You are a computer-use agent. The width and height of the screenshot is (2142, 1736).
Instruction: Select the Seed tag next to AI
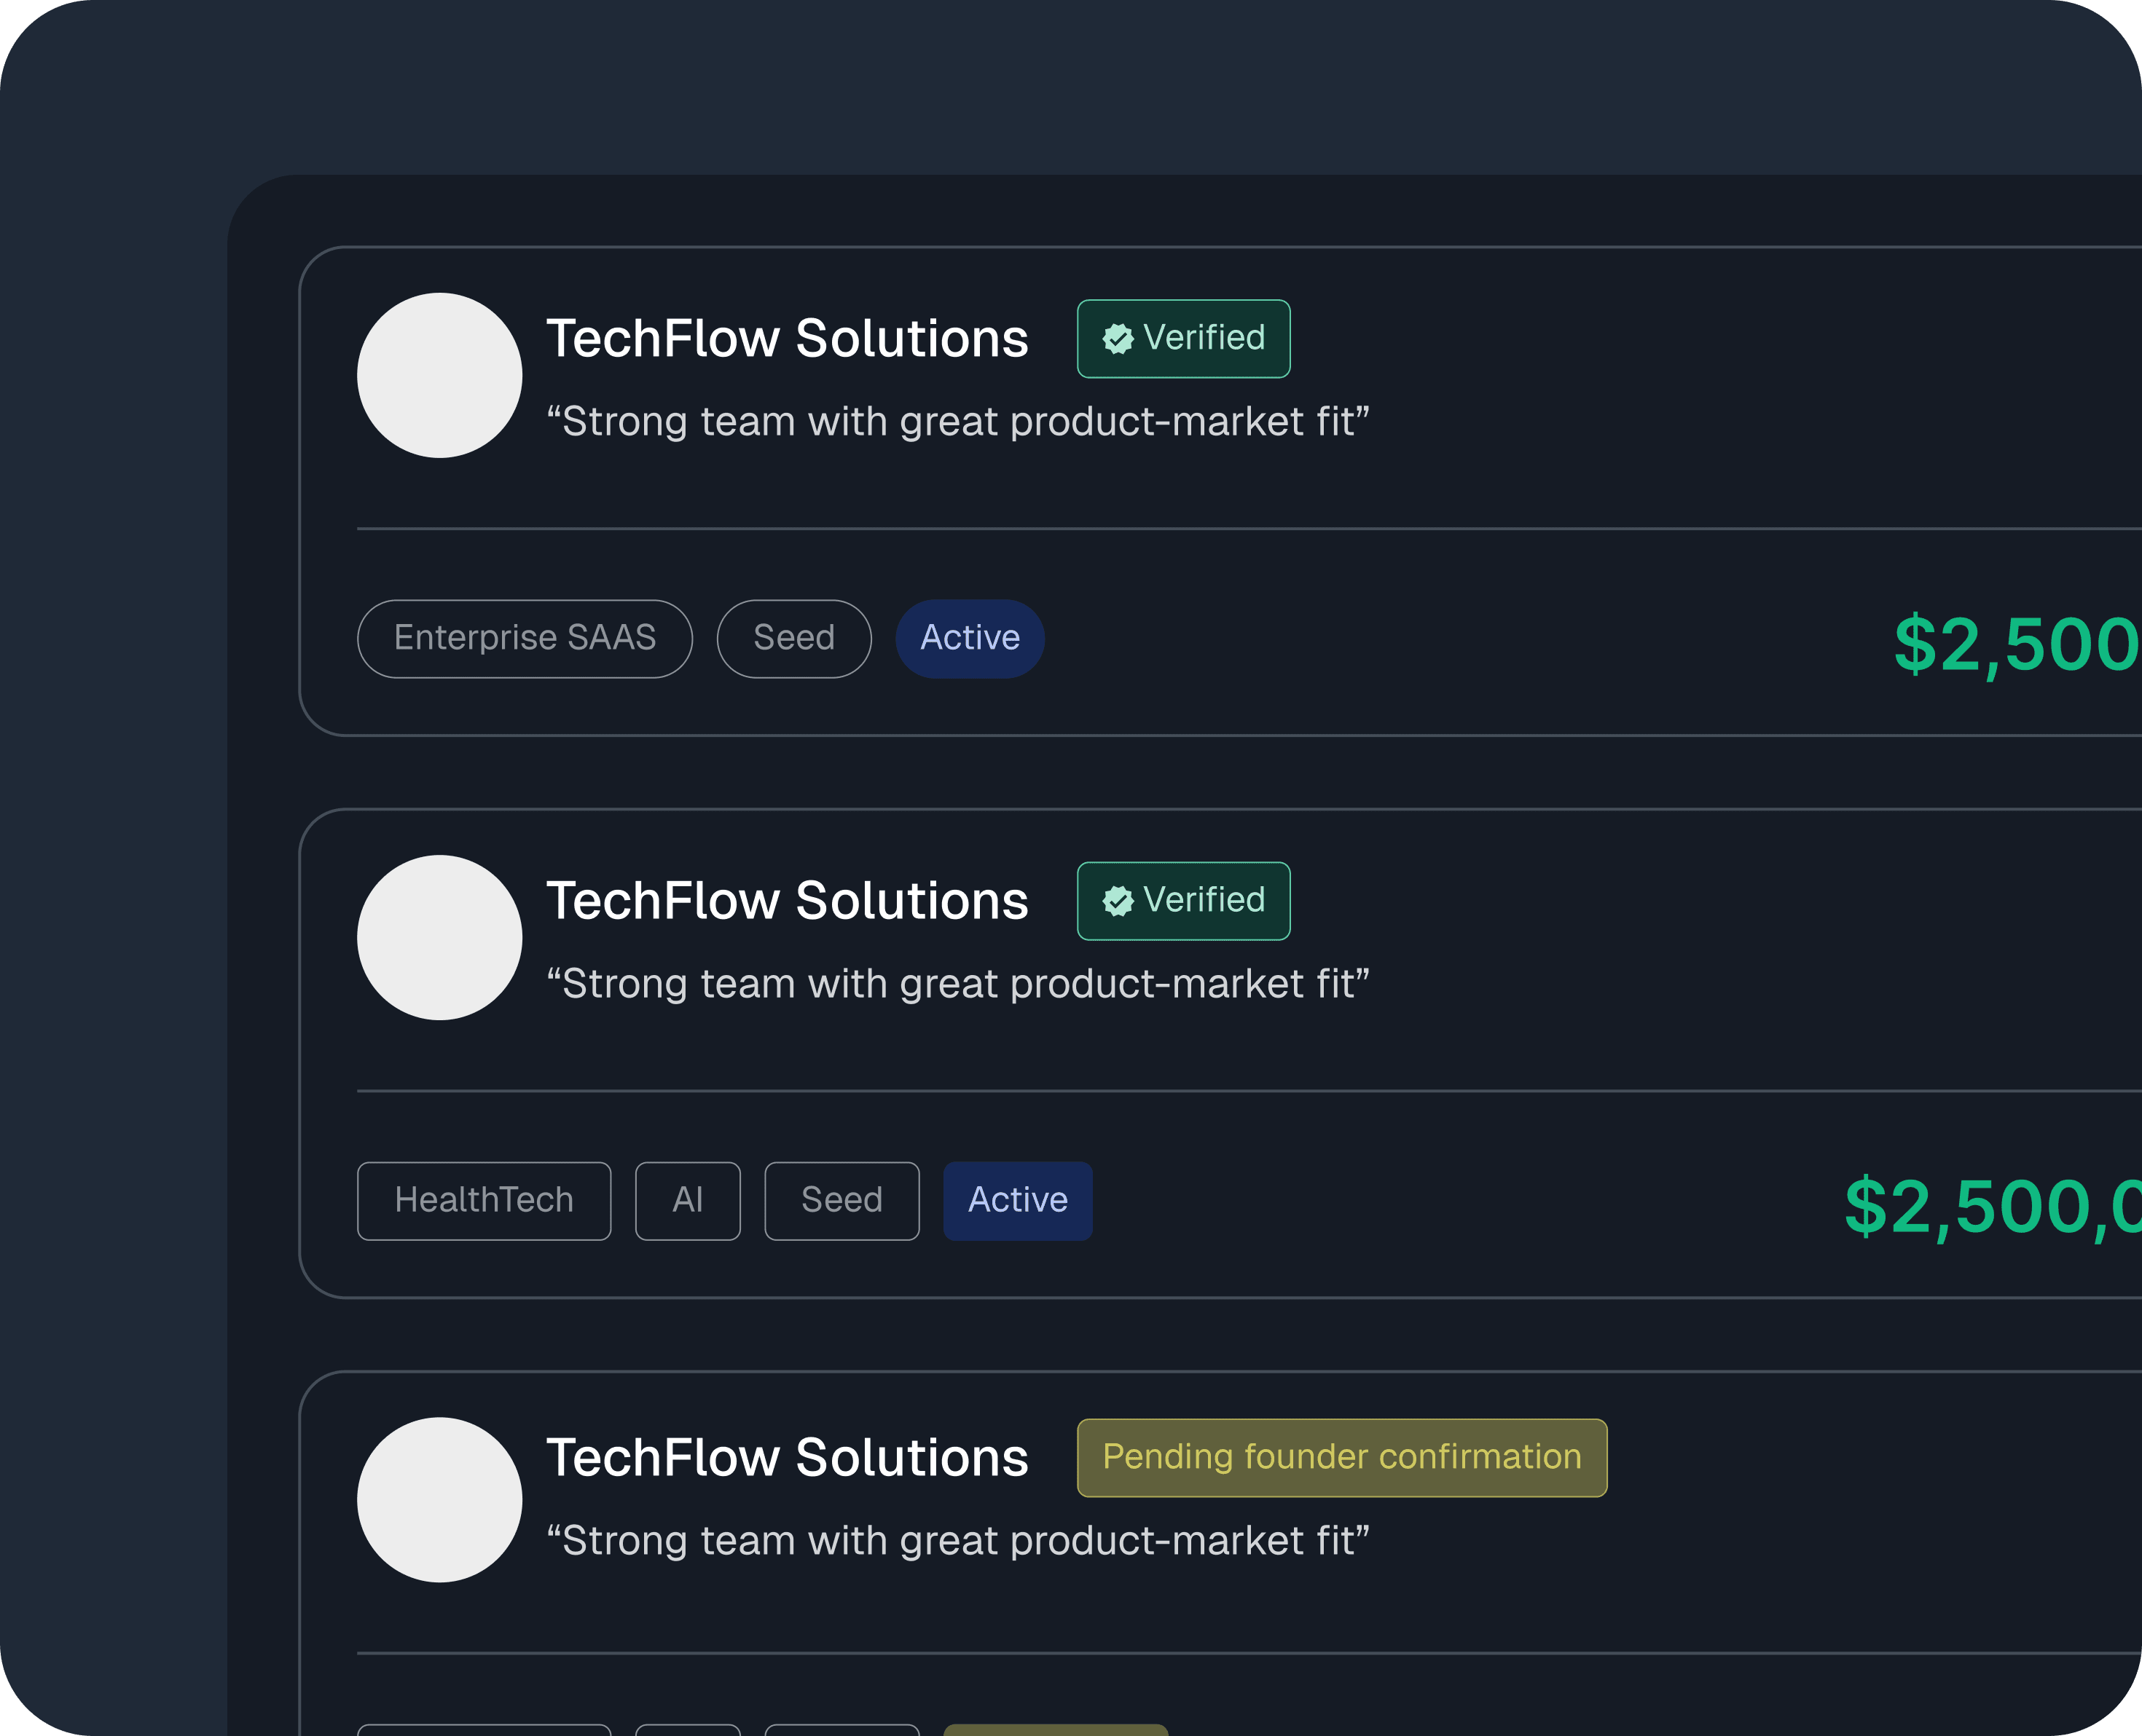841,1200
